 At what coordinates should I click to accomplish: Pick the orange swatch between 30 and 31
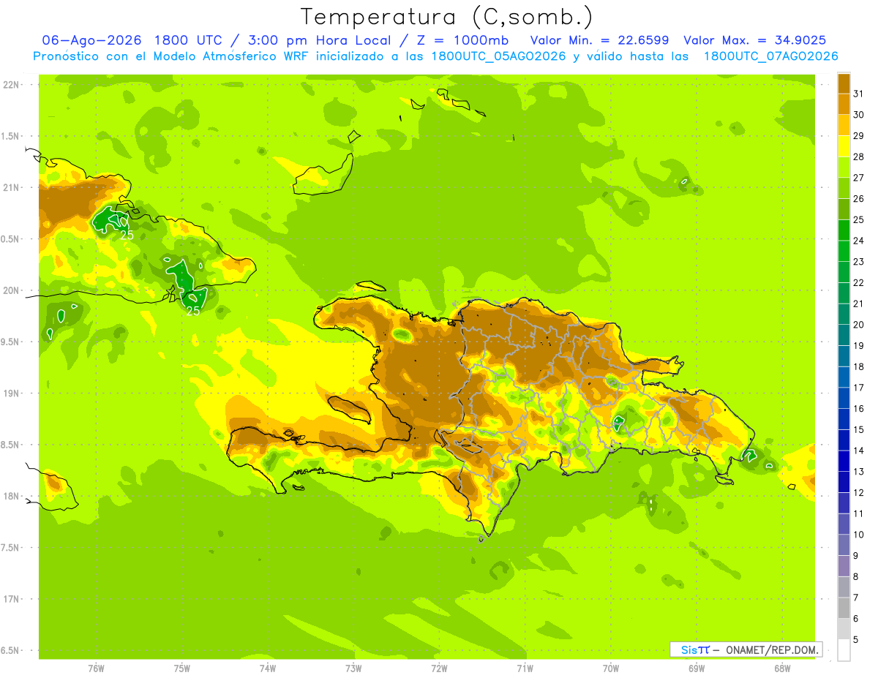(844, 105)
